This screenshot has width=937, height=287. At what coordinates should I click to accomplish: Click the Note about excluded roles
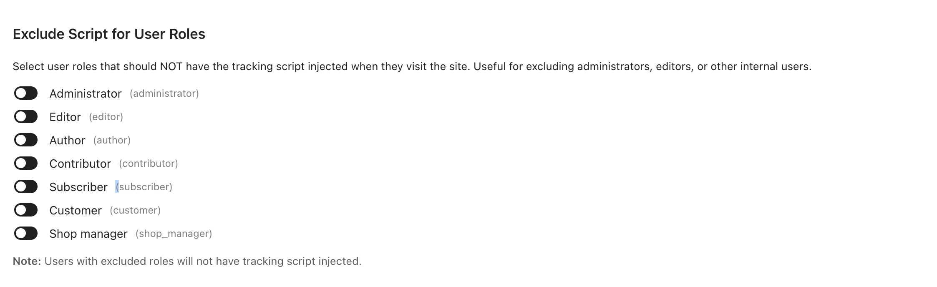pos(187,261)
